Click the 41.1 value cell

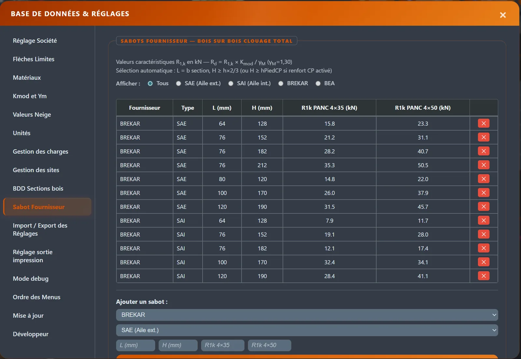click(423, 276)
